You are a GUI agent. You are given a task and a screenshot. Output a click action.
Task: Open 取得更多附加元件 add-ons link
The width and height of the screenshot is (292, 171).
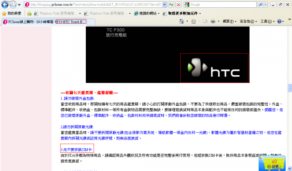180,13
